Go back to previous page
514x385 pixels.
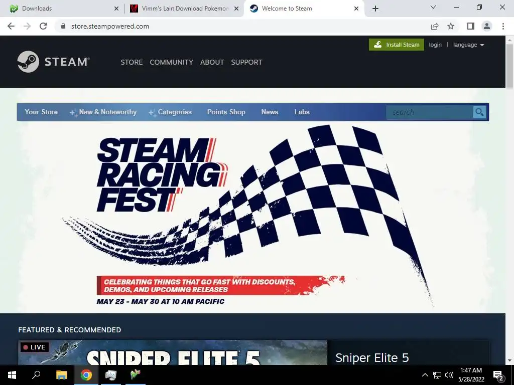[x=11, y=26]
